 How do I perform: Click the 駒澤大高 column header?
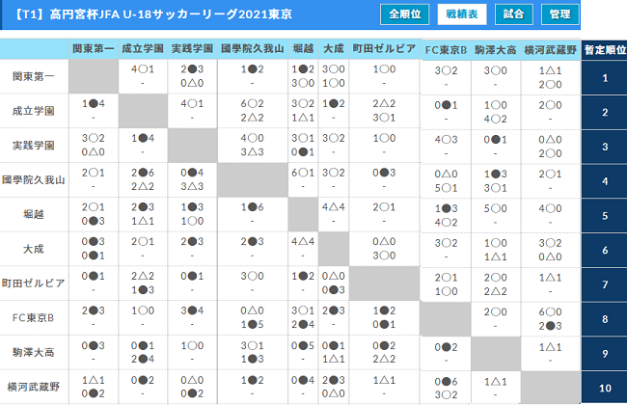point(496,50)
